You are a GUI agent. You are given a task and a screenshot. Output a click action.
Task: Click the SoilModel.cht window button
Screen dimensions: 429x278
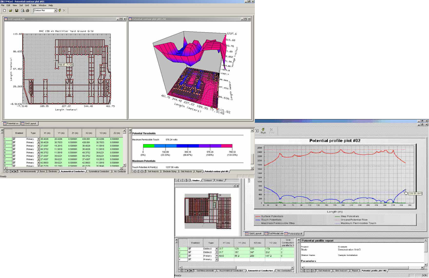[274, 234]
